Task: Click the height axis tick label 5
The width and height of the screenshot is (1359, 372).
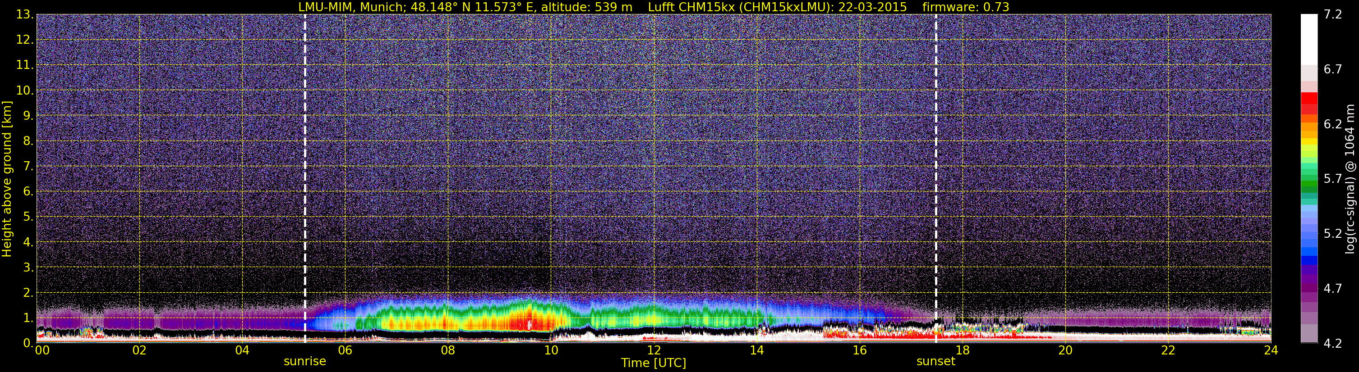Action: tap(28, 217)
